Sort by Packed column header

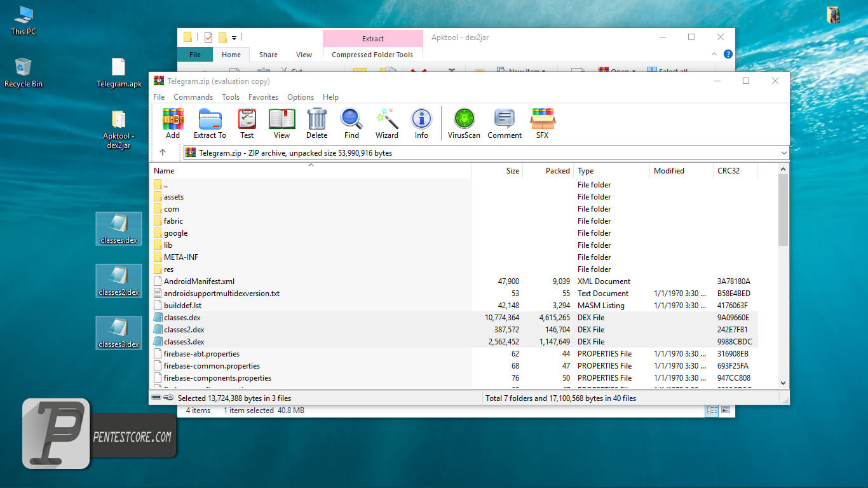pyautogui.click(x=548, y=170)
